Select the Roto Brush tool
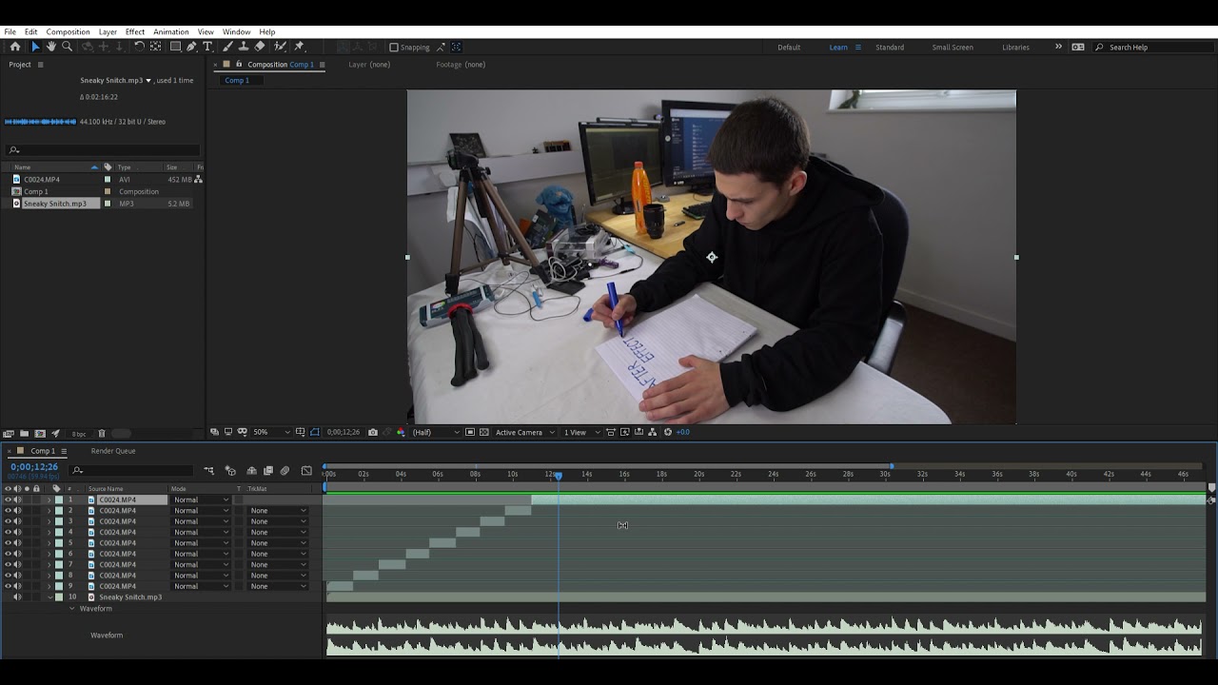Viewport: 1218px width, 685px height. click(x=280, y=47)
